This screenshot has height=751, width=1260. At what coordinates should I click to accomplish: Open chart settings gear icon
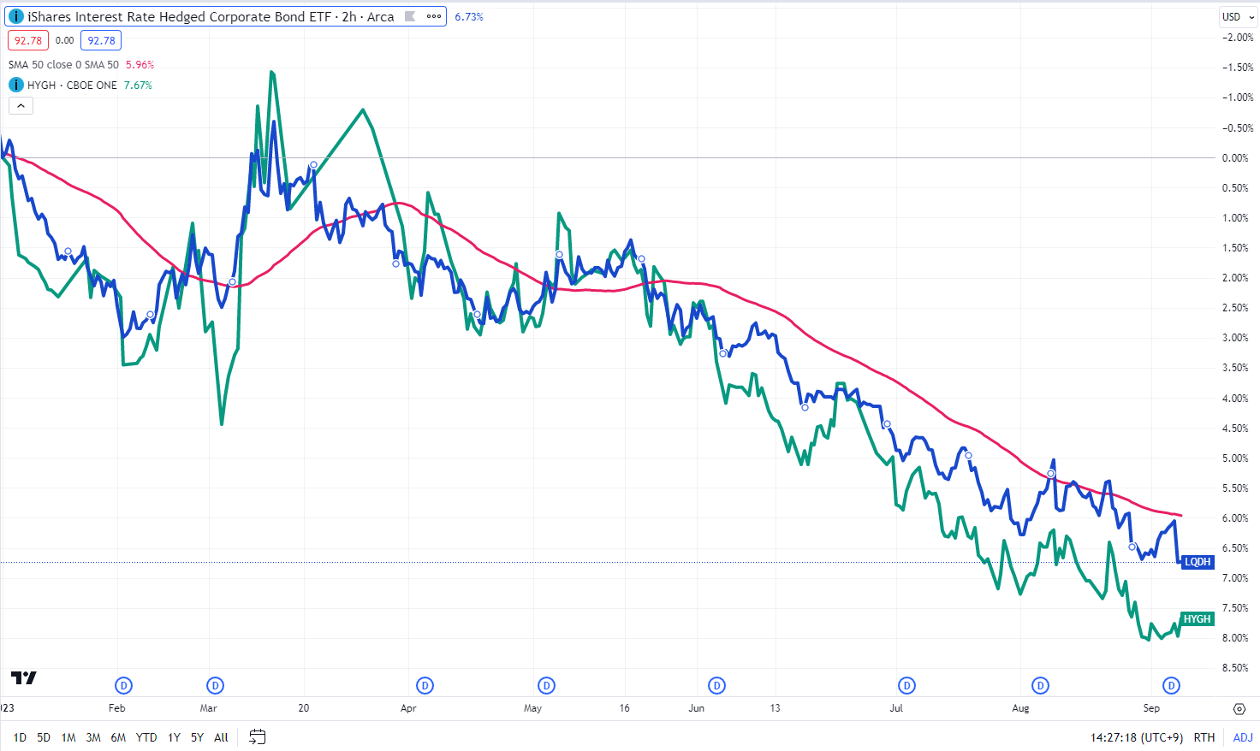coord(1239,708)
